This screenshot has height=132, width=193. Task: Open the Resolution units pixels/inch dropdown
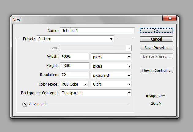tap(111, 75)
